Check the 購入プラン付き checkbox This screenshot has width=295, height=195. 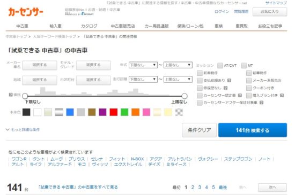(249, 96)
